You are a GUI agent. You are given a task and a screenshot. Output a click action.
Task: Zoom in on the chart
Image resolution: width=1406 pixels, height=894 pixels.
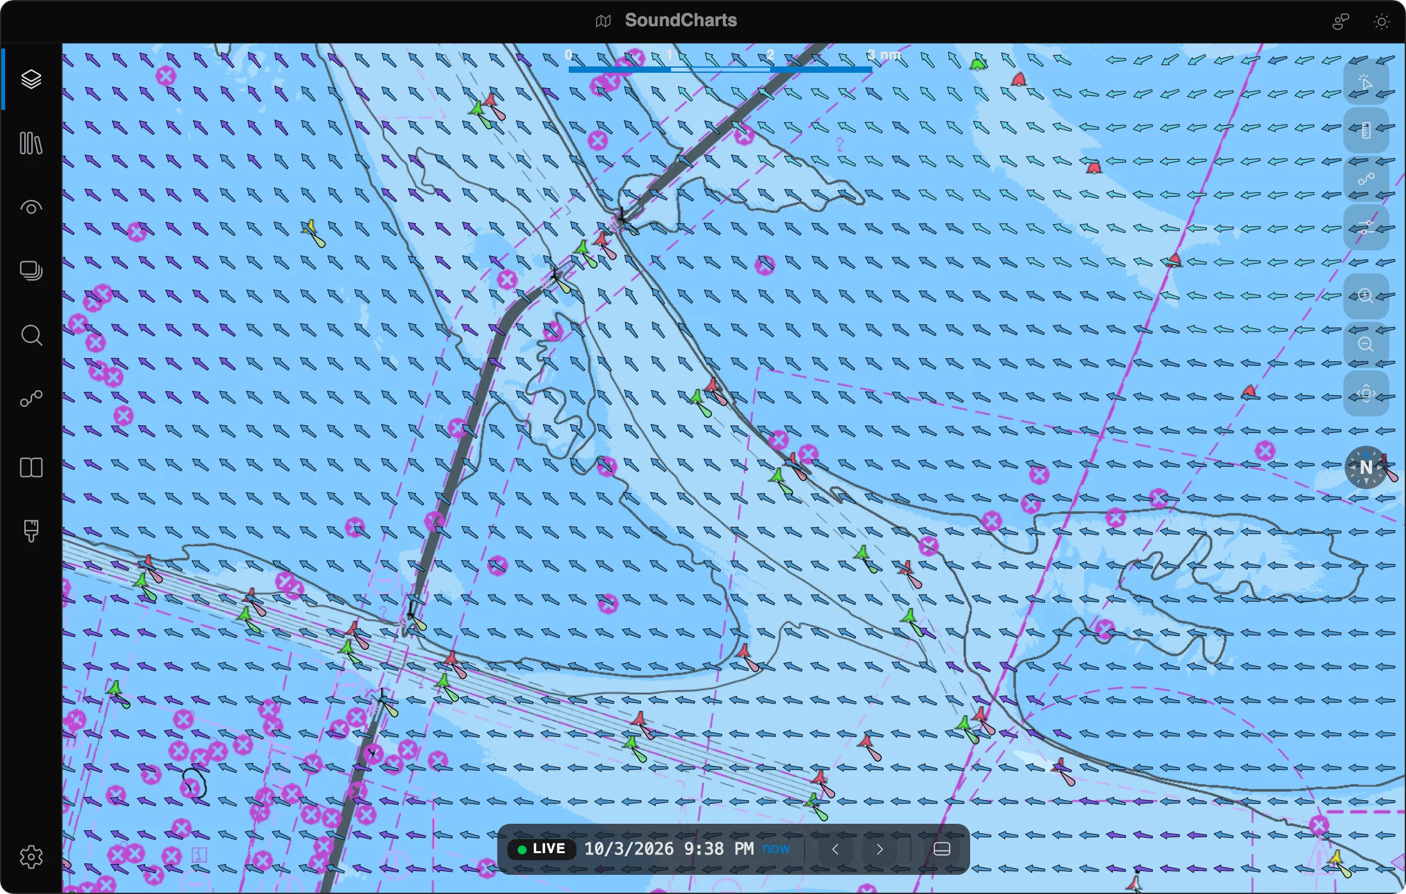(1366, 296)
